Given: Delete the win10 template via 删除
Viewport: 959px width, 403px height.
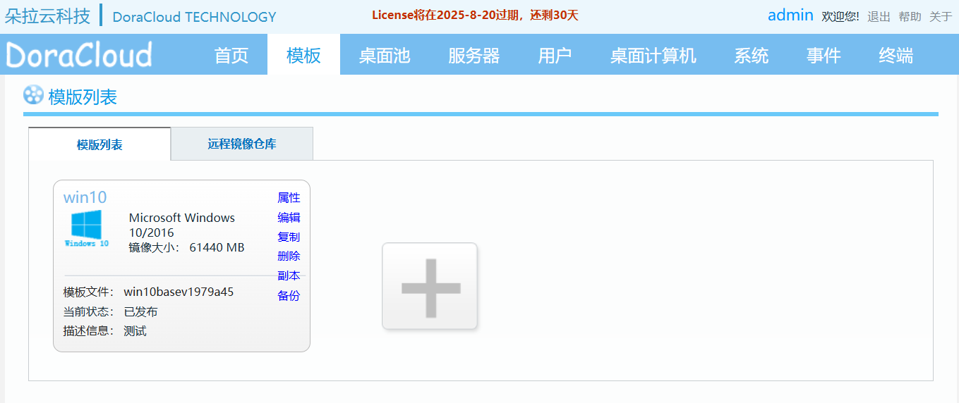Looking at the screenshot, I should [289, 256].
